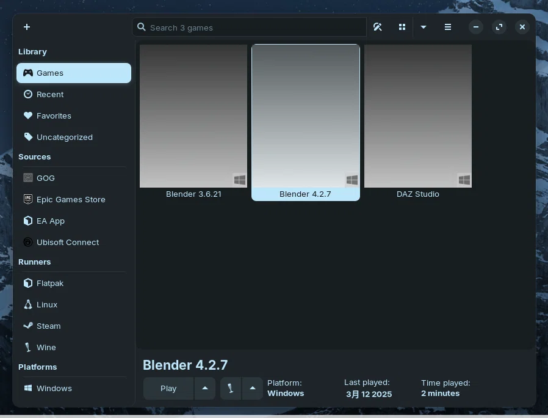The image size is (548, 418).
Task: Click the Linux penguin icon
Action: (28, 304)
